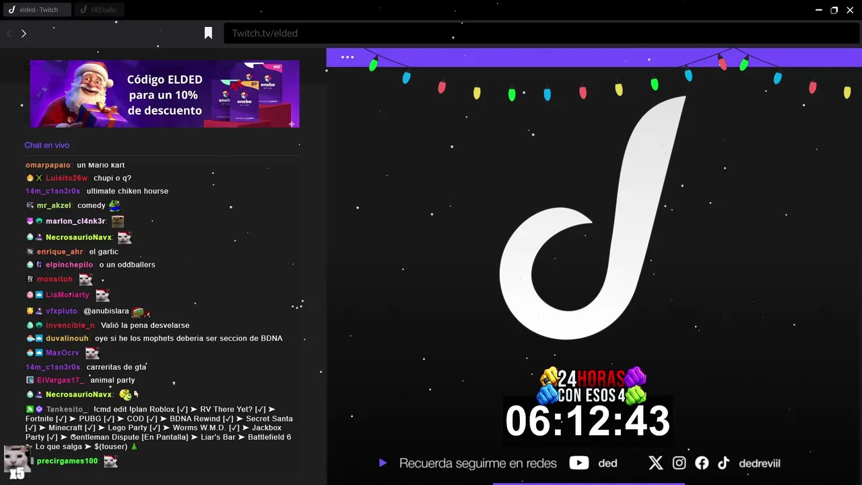Click username enrique_ahr in chat

[x=60, y=252]
